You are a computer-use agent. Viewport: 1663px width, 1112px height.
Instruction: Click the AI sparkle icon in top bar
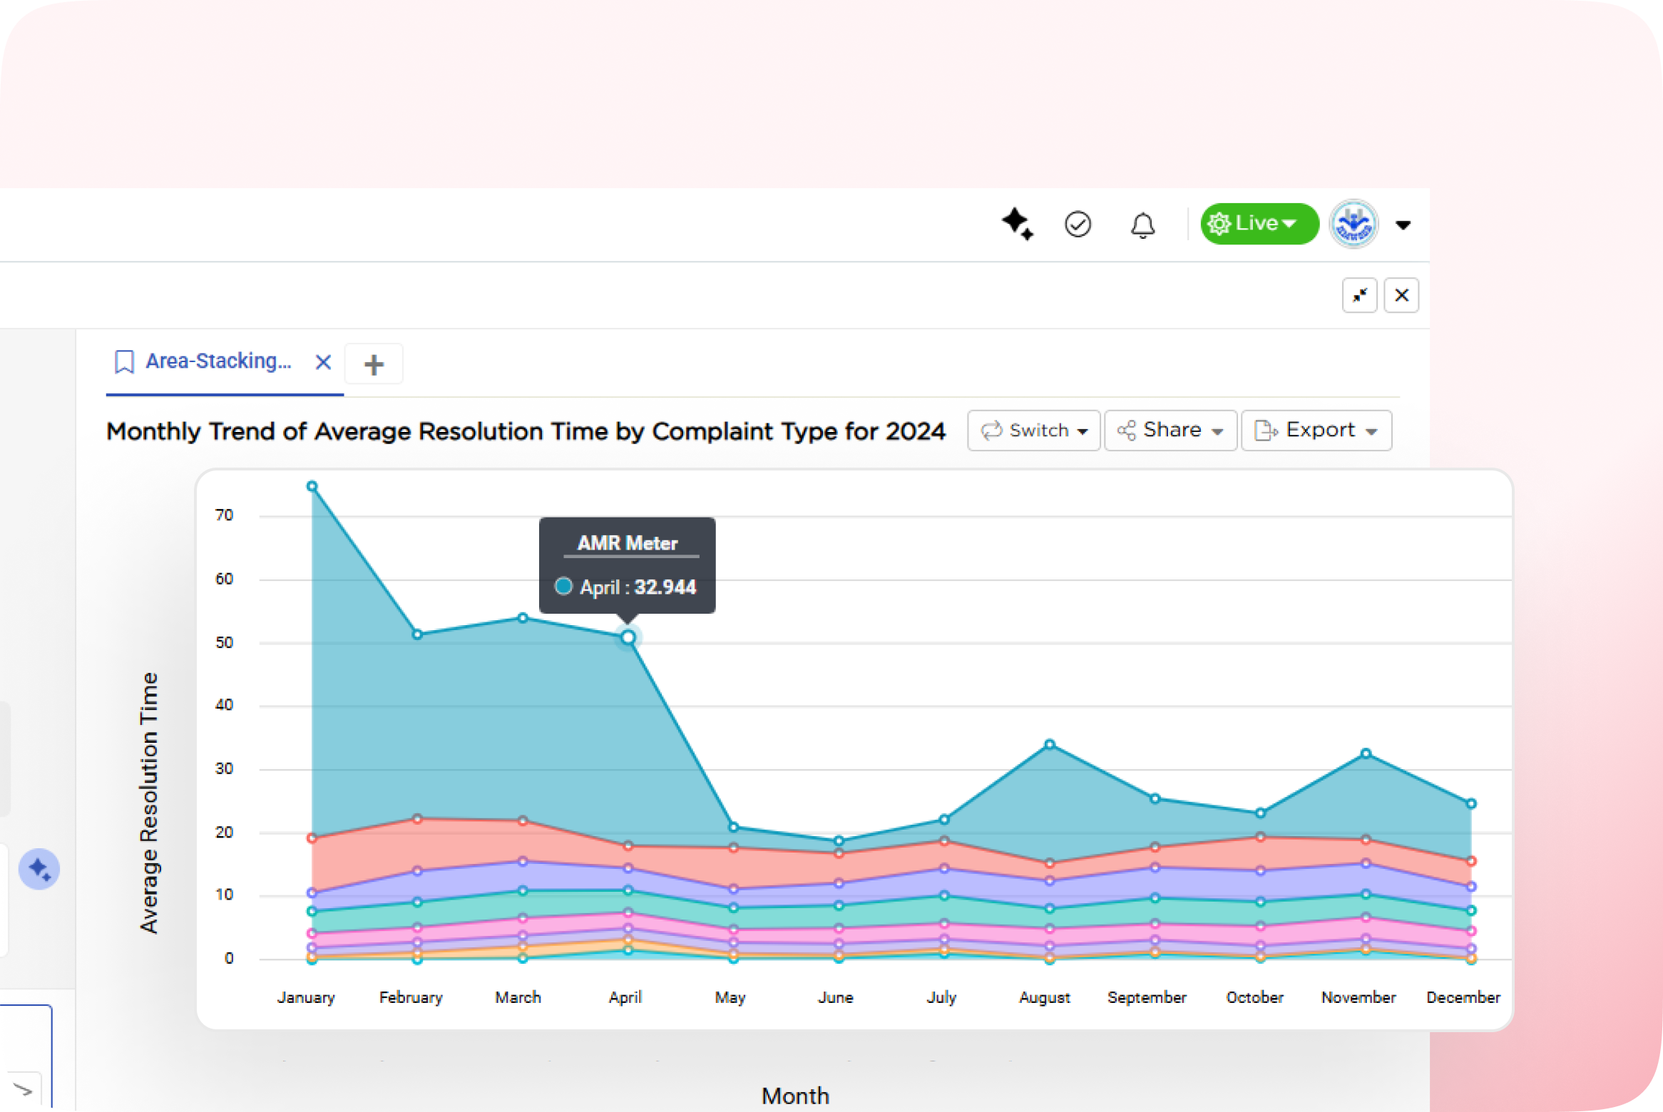point(1017,224)
